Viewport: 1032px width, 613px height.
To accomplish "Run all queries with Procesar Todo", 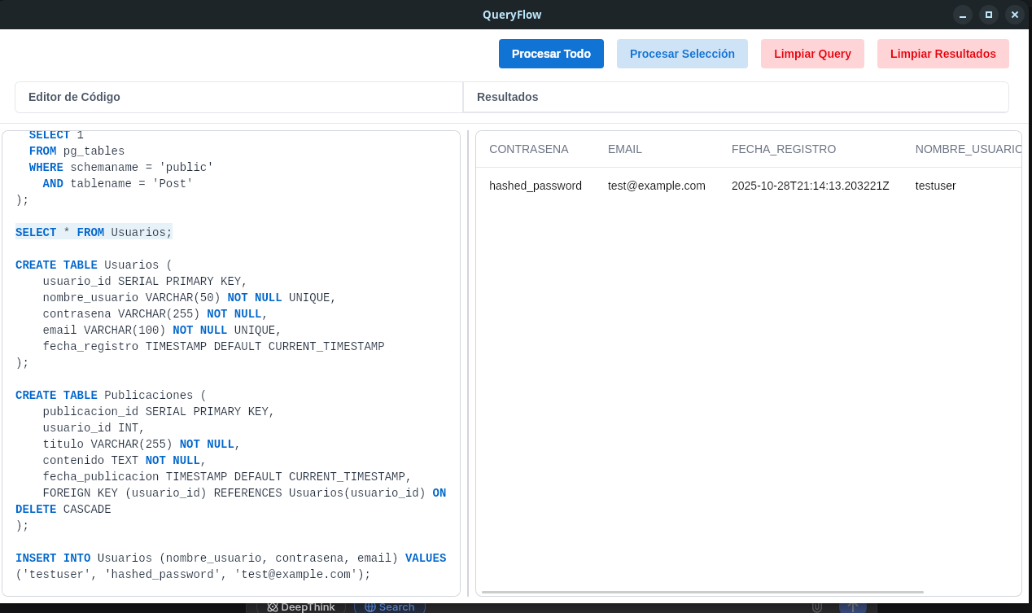I will tap(551, 54).
